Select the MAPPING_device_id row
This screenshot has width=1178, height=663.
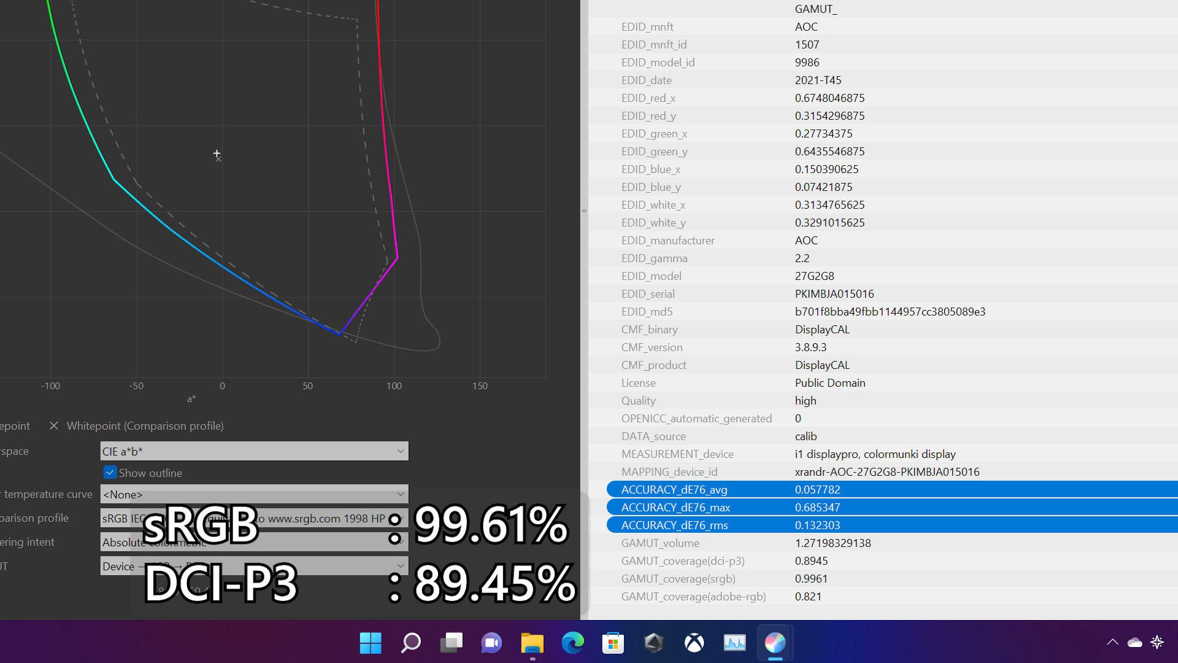pos(883,471)
